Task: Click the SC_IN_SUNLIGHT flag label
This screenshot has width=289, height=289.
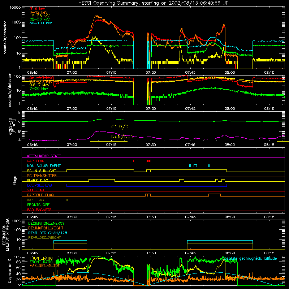Action: pyautogui.click(x=42, y=171)
